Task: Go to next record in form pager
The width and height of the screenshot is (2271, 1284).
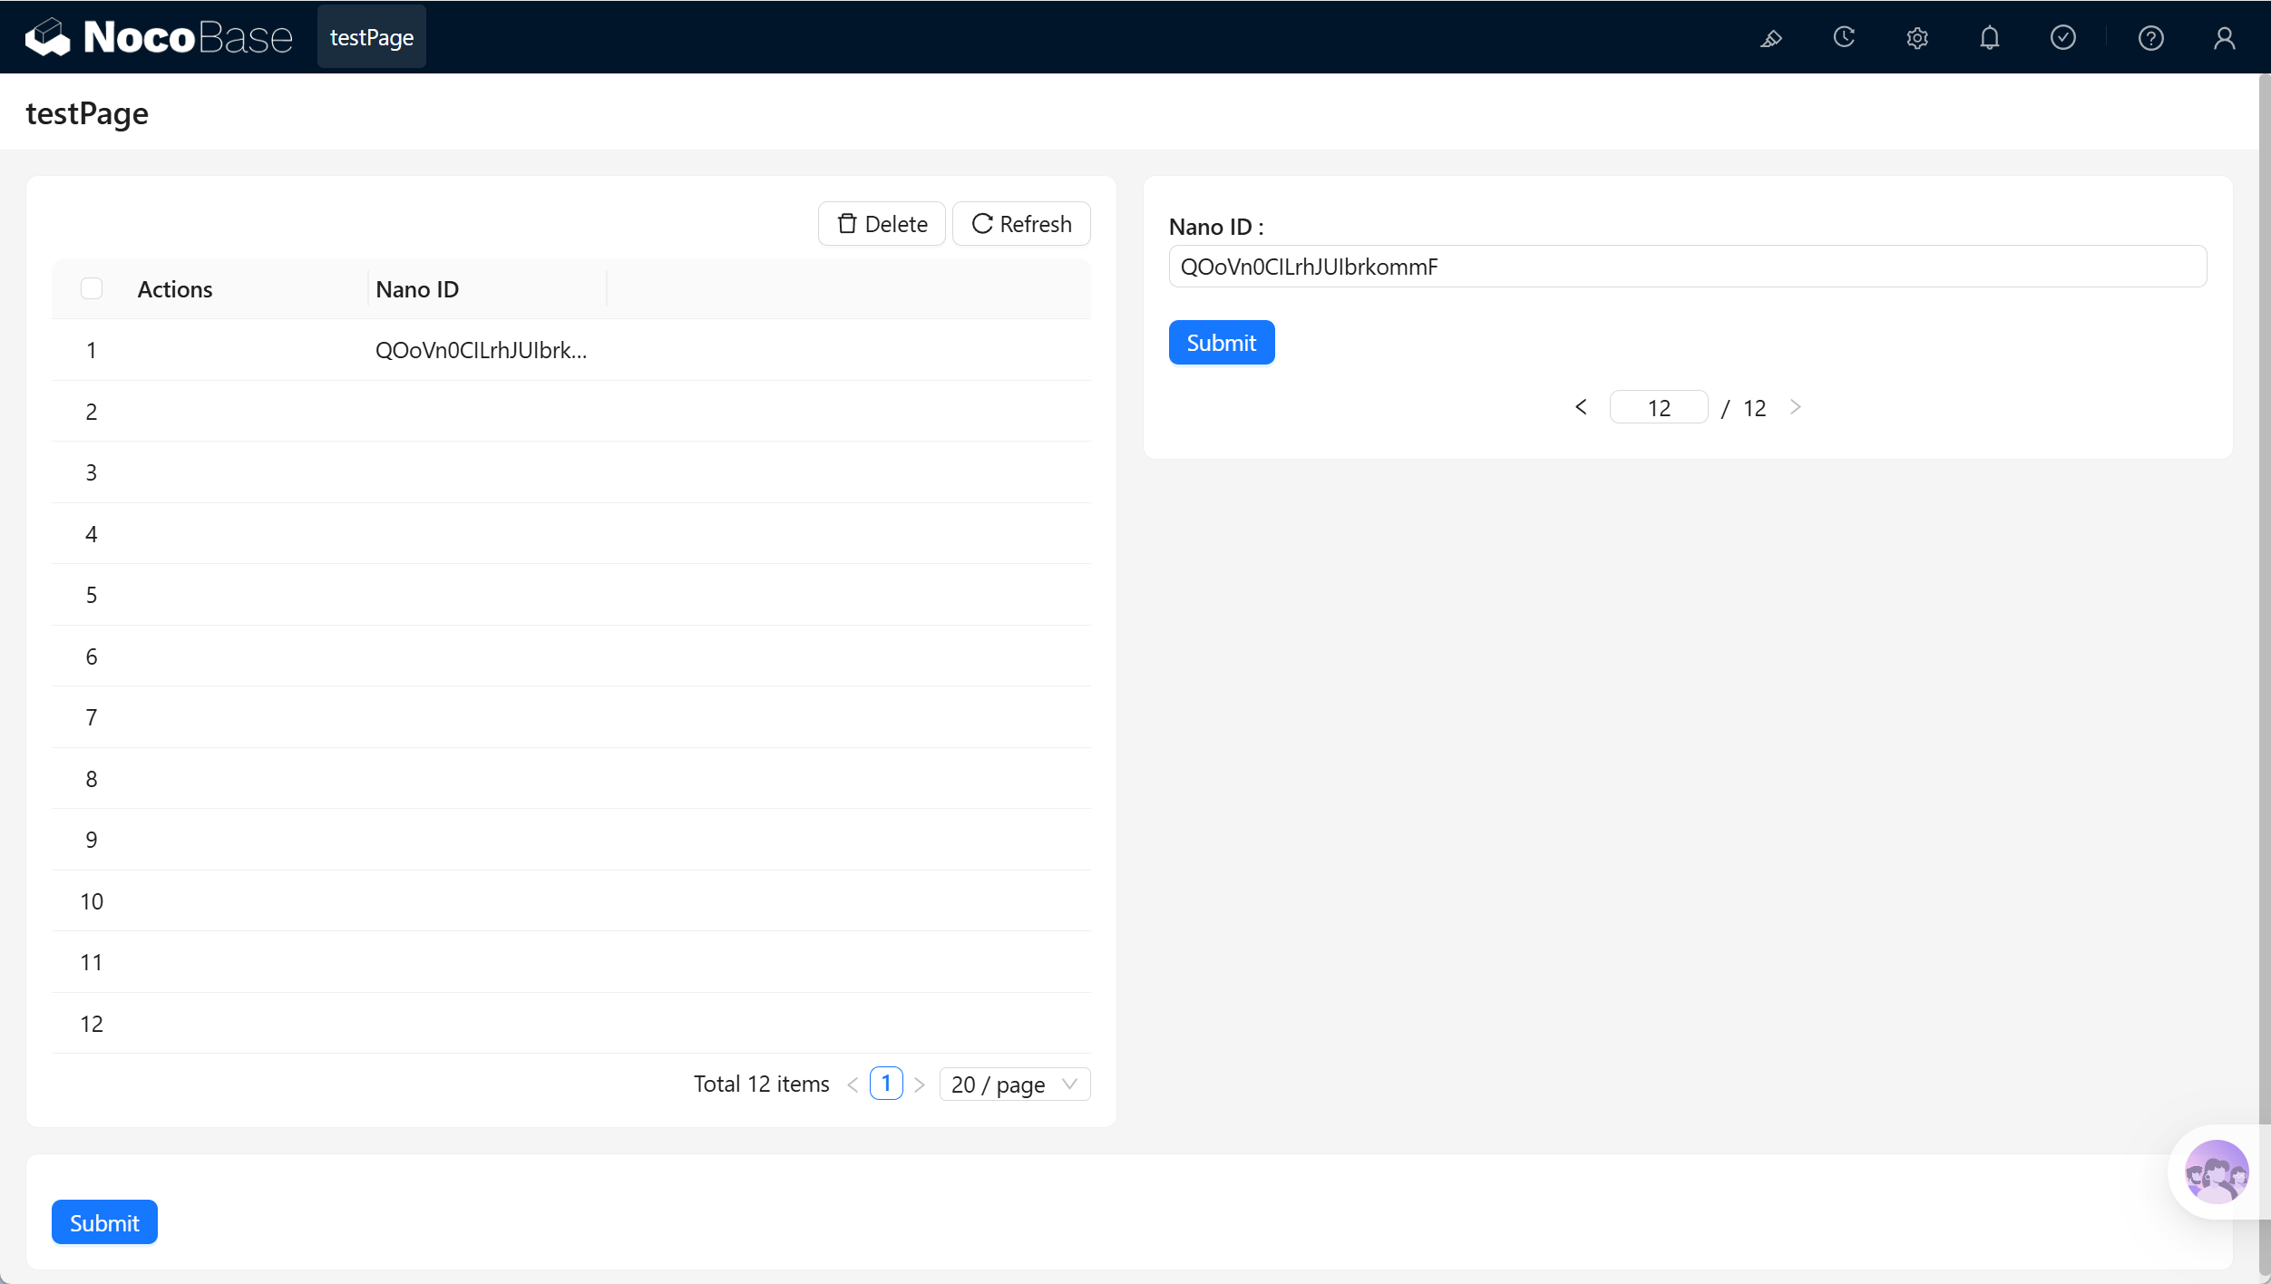Action: click(x=1795, y=407)
